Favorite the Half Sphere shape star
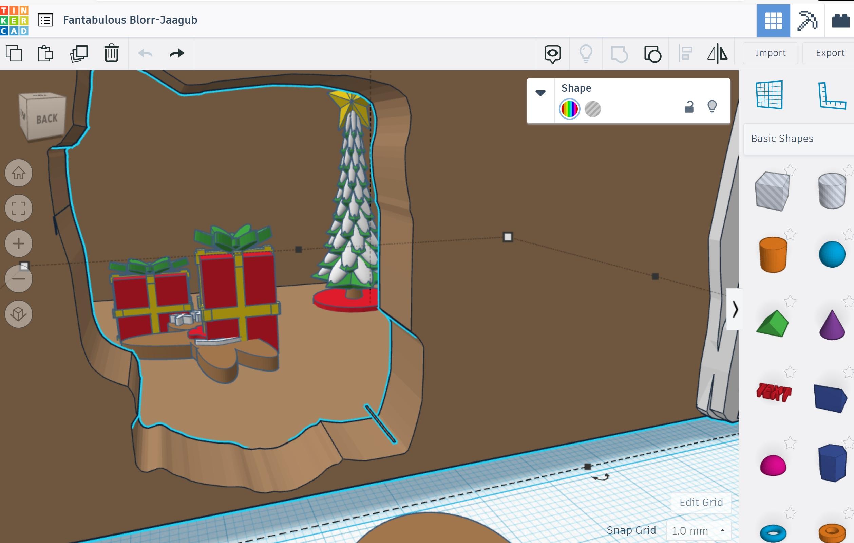This screenshot has width=854, height=543. pos(790,442)
